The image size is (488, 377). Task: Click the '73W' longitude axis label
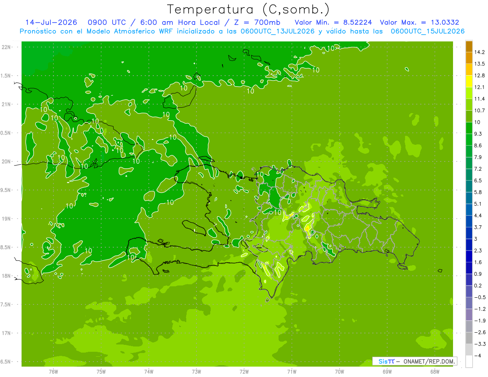coord(196,372)
